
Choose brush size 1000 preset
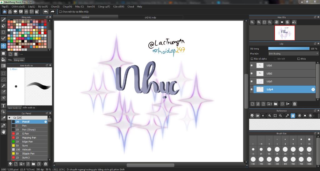(x=309, y=160)
